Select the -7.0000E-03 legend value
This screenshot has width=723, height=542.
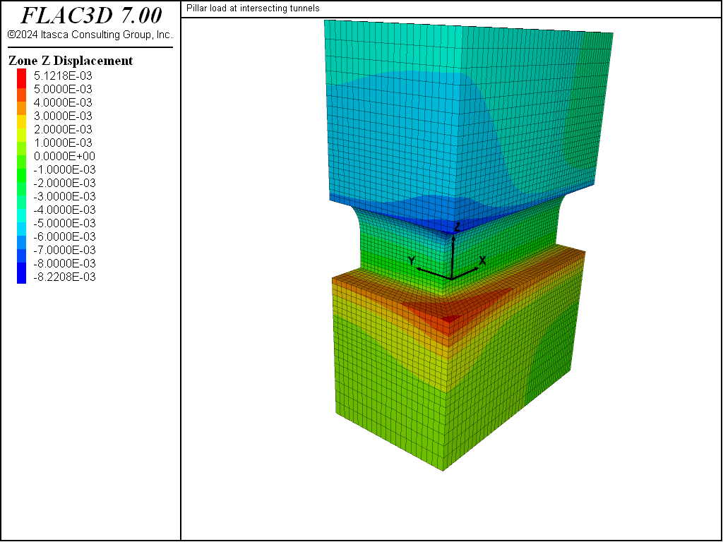64,249
